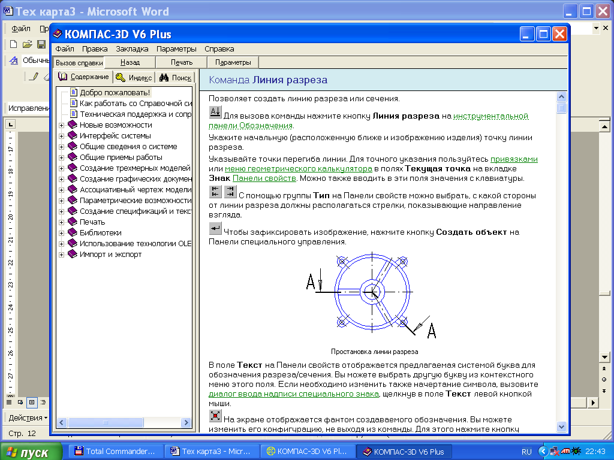Image resolution: width=614 pixels, height=460 pixels.
Task: Switch to first КОМПАС-3D V6 Pl... taskbar button
Action: (x=308, y=452)
